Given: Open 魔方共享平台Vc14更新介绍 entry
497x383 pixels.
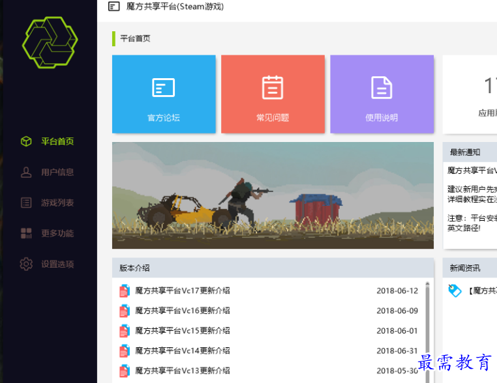Looking at the screenshot, I should (182, 350).
